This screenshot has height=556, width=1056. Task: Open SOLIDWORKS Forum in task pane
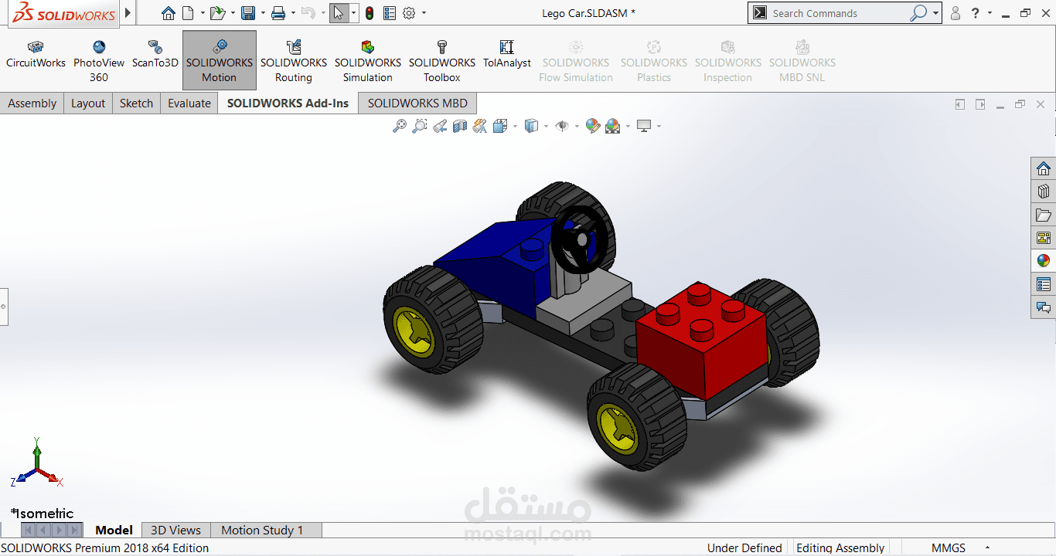pos(1044,307)
